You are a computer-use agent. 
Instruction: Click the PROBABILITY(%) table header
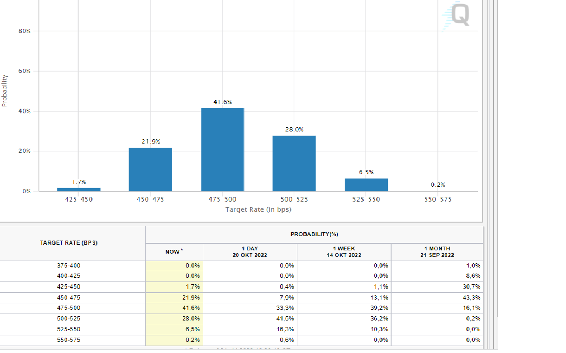click(x=314, y=234)
